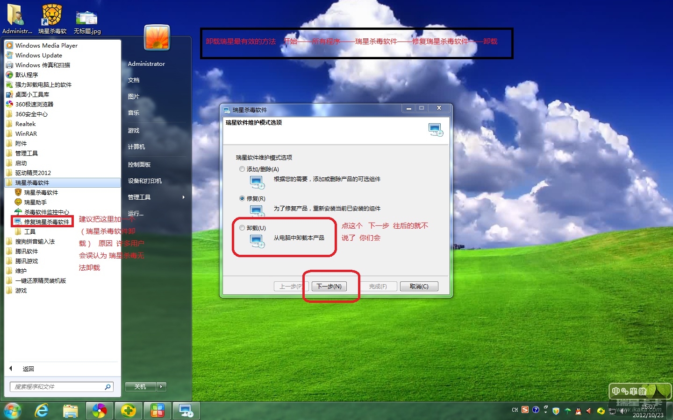673x420 pixels.
Task: Click the Sogou orange S tray icon
Action: click(x=525, y=410)
